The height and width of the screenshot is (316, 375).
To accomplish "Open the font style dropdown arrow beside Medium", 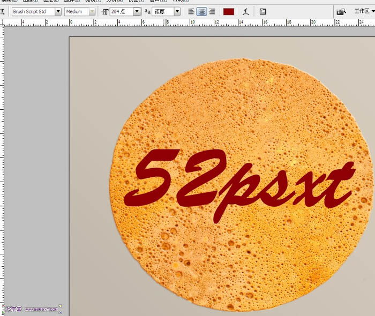I will coord(92,11).
